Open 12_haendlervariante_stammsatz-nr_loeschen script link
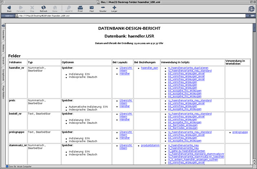257x169 pixels. point(196,157)
